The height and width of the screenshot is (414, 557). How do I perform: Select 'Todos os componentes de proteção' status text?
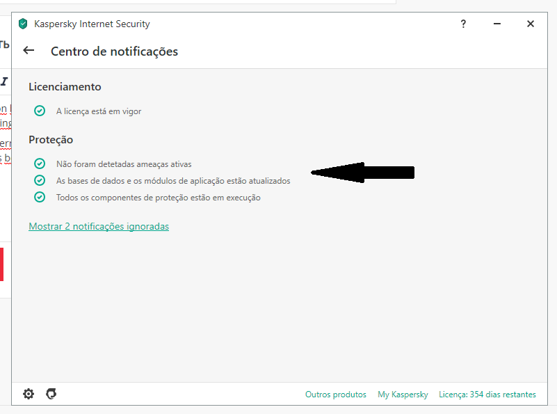pyautogui.click(x=158, y=198)
